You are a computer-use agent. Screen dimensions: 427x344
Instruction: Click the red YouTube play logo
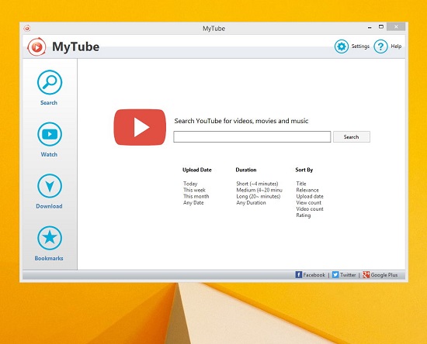pyautogui.click(x=140, y=127)
